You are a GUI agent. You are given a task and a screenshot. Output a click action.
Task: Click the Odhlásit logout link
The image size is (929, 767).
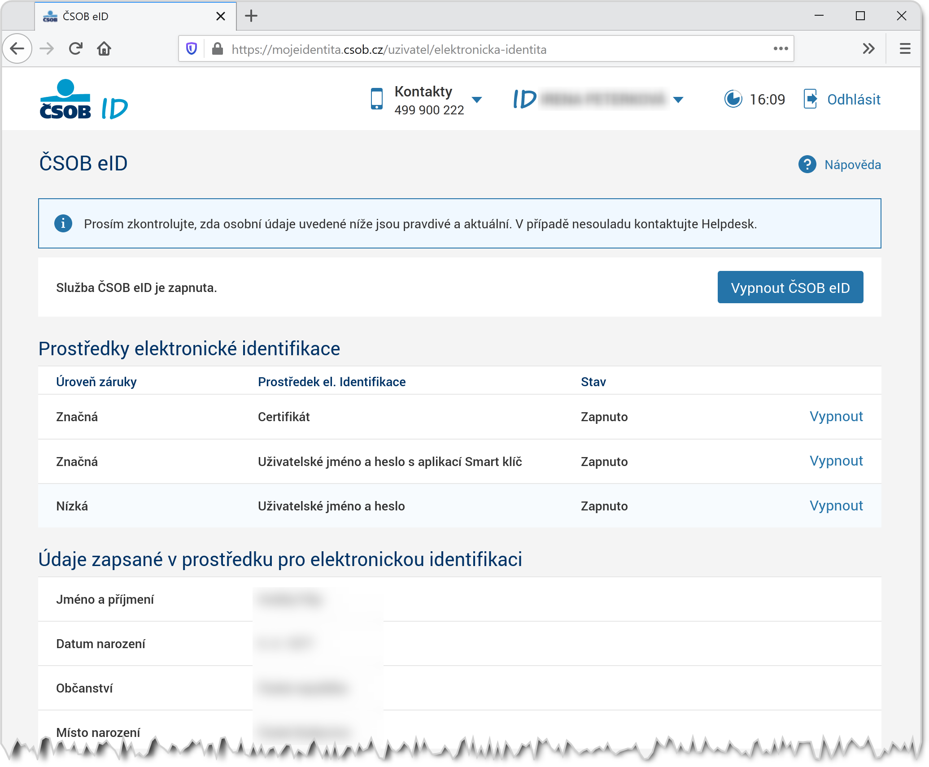[x=853, y=100]
